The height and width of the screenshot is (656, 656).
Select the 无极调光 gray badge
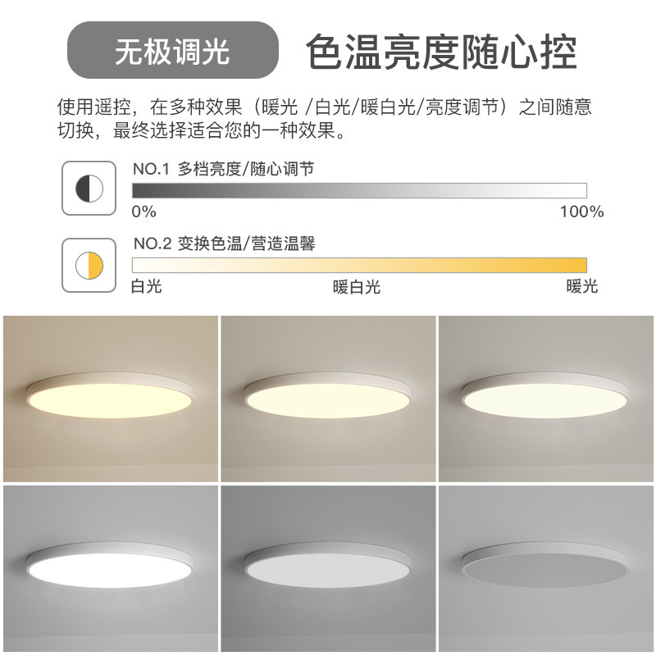173,50
